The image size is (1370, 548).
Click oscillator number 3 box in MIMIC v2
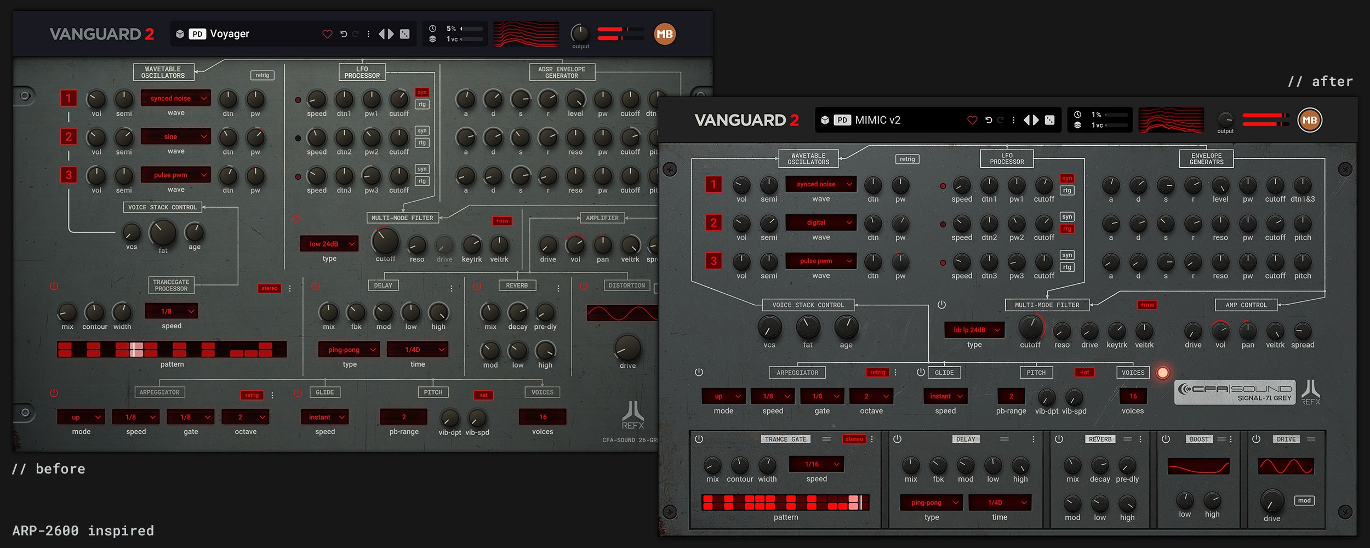click(x=713, y=261)
